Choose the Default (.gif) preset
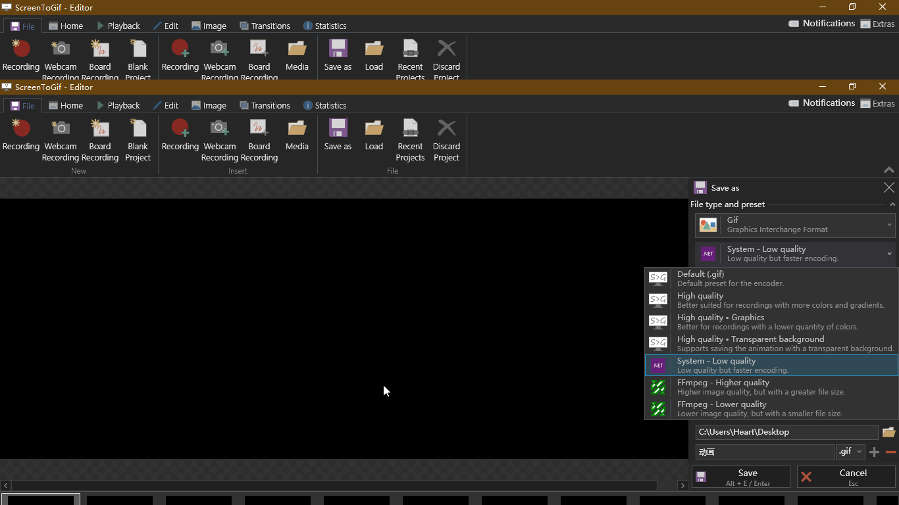 pos(771,278)
